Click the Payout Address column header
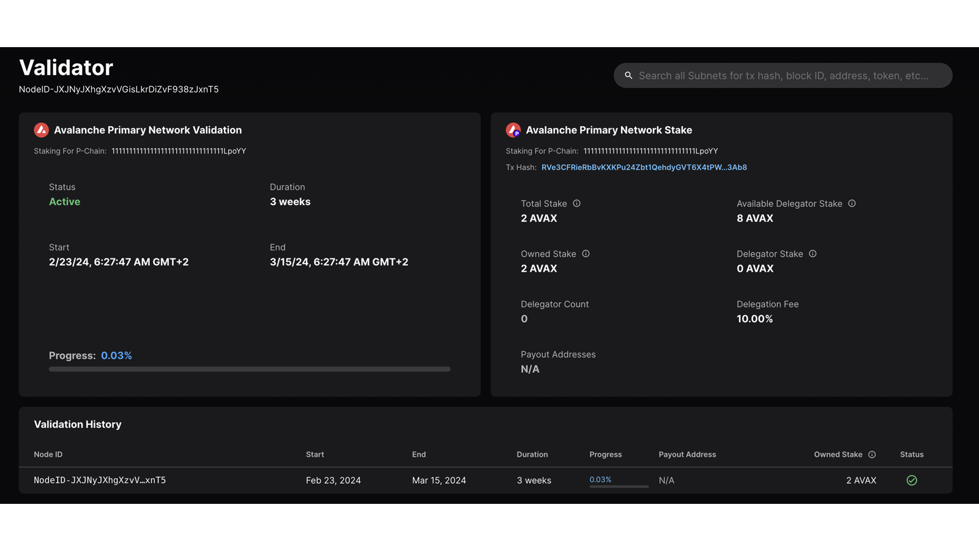This screenshot has height=551, width=979. (687, 454)
